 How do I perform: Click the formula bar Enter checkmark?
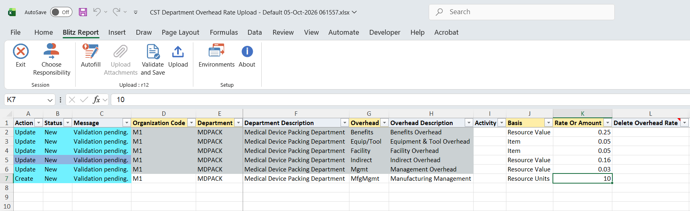[84, 100]
